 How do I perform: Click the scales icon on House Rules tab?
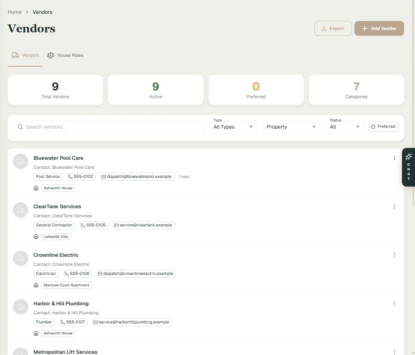point(50,55)
